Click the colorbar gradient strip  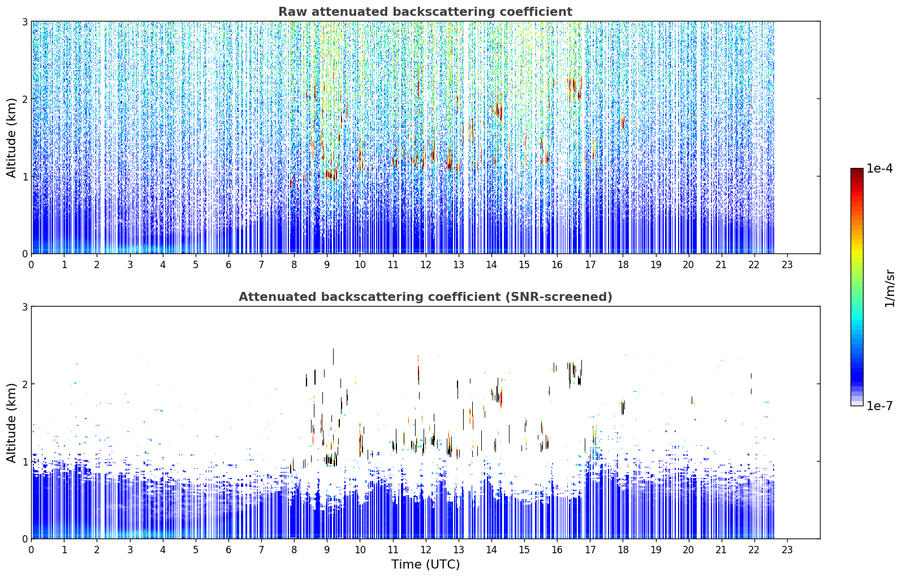pyautogui.click(x=857, y=287)
